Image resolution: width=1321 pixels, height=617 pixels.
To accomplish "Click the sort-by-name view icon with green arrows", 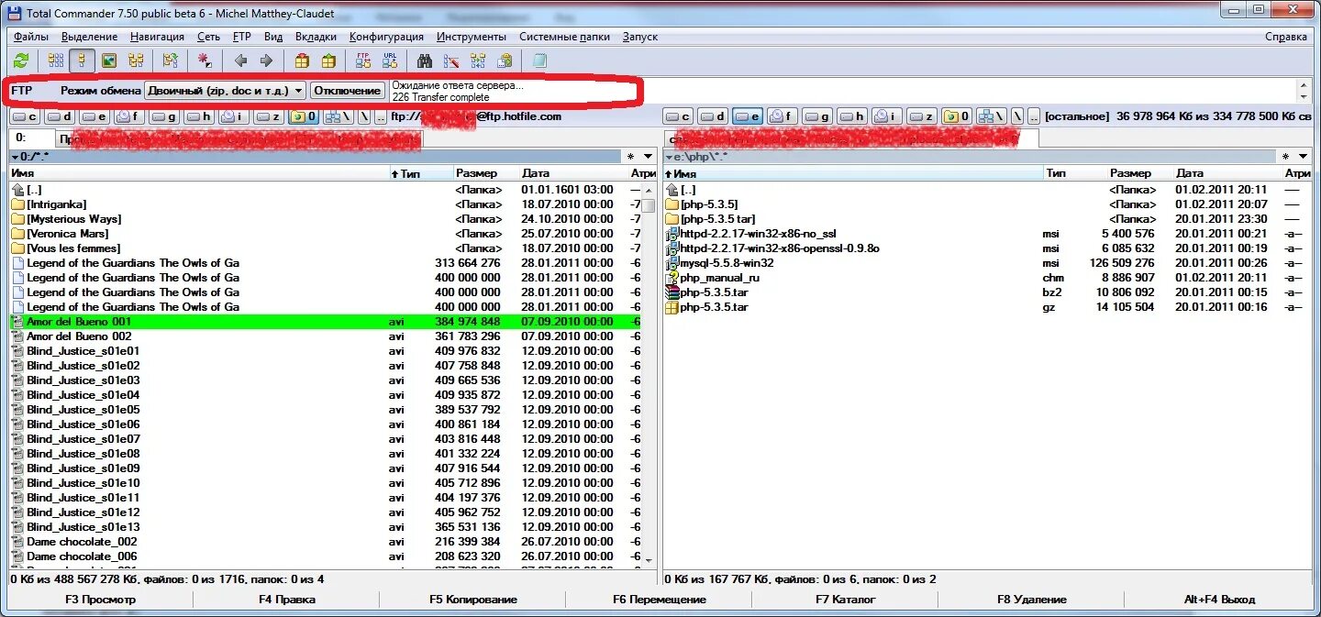I will pos(170,61).
